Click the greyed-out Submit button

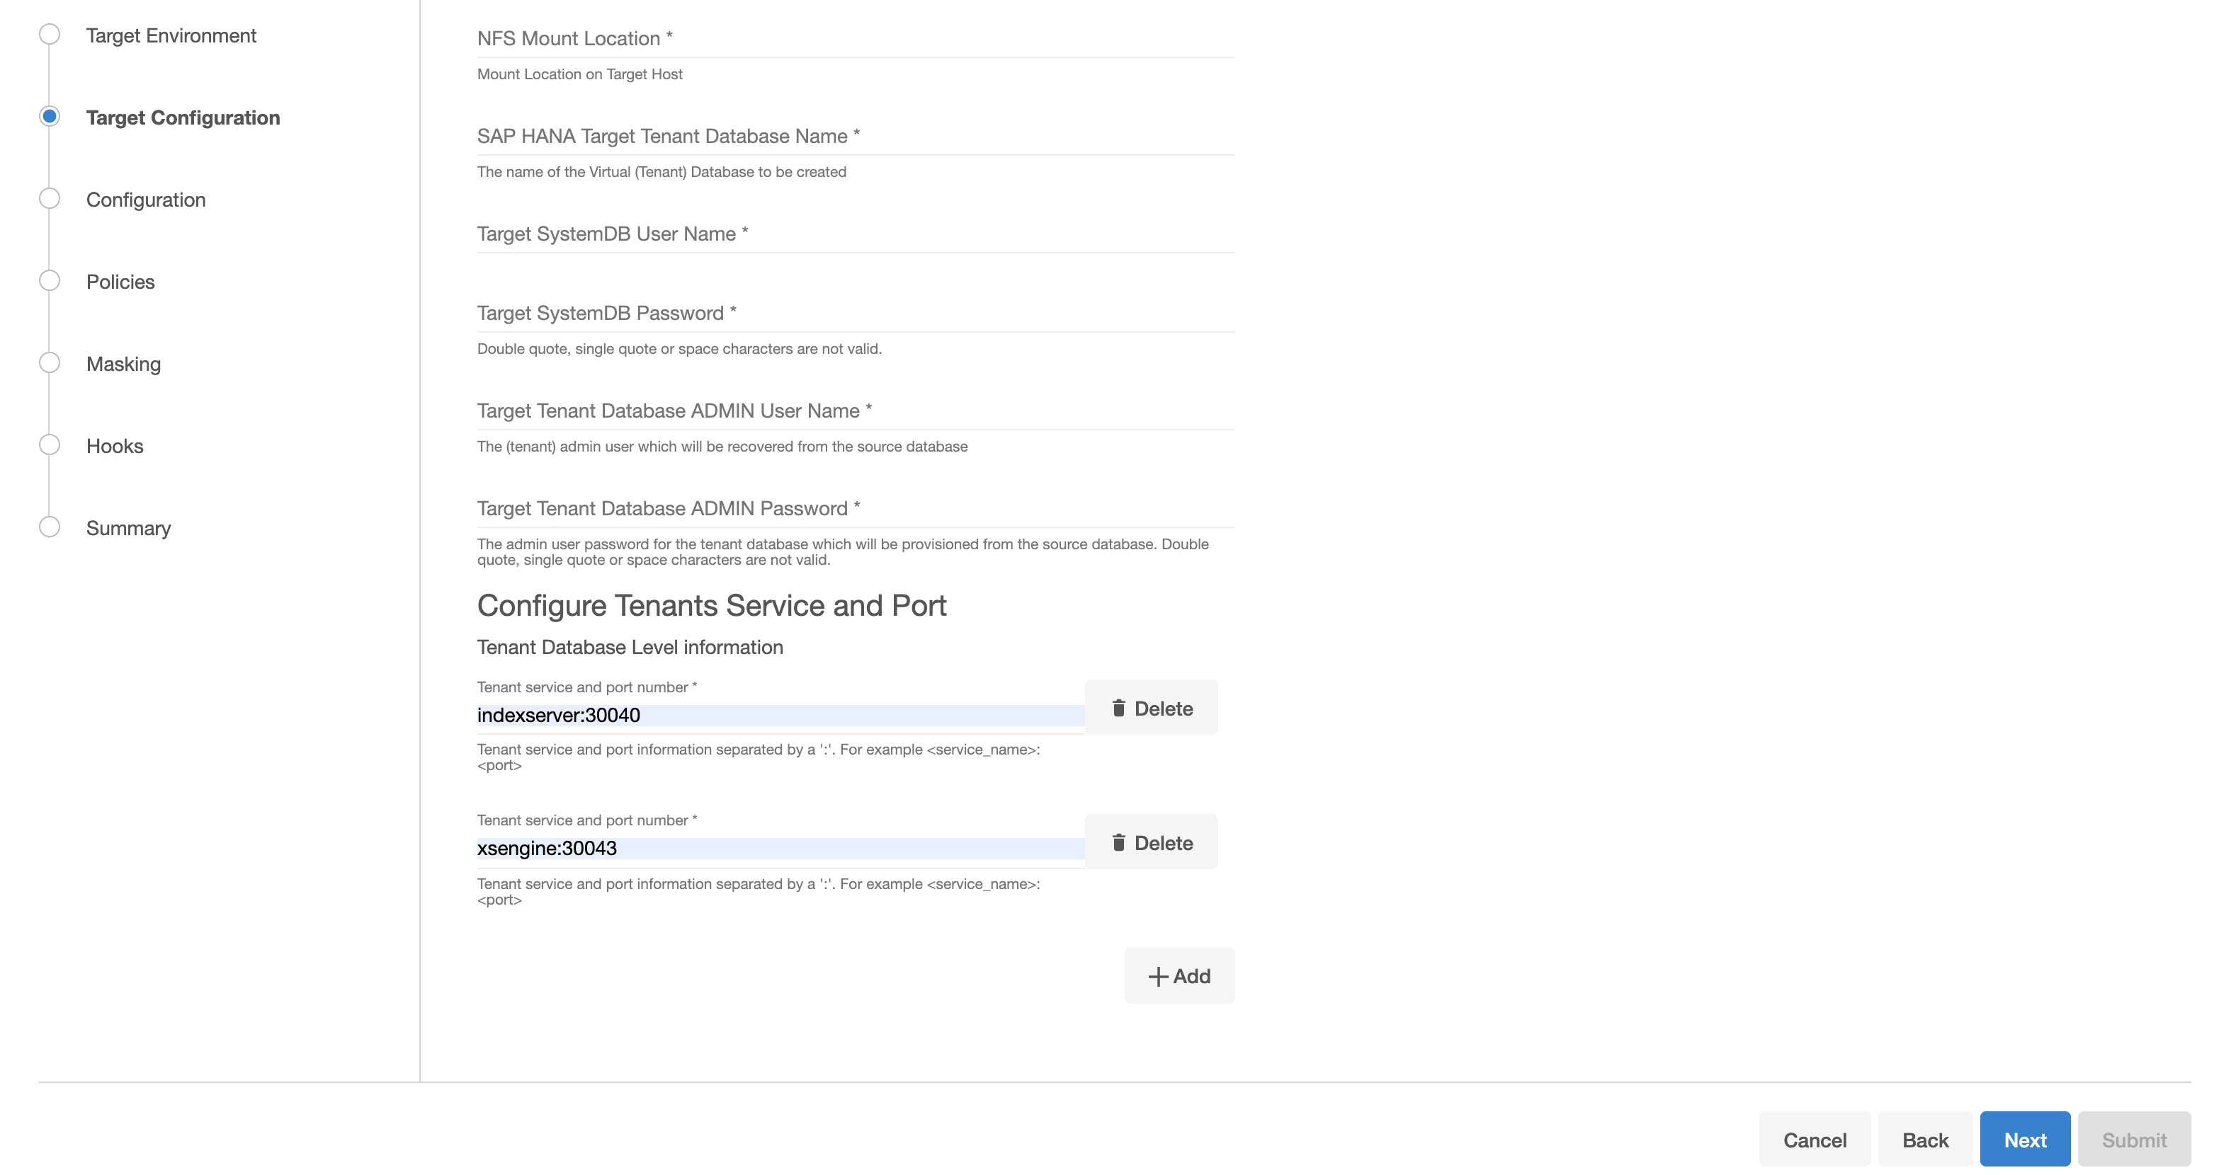[x=2133, y=1140]
